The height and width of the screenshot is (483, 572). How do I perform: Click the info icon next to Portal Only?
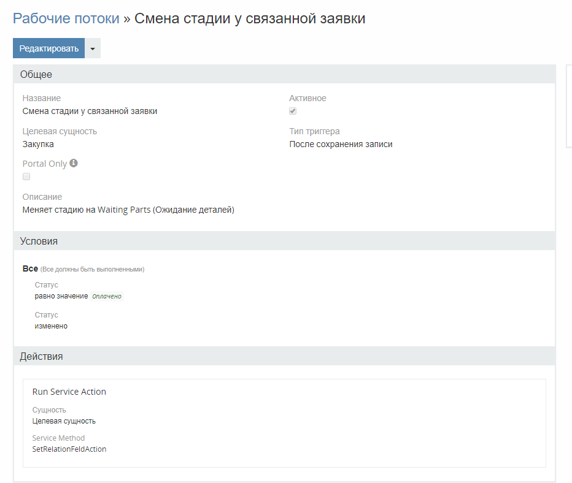tap(74, 164)
